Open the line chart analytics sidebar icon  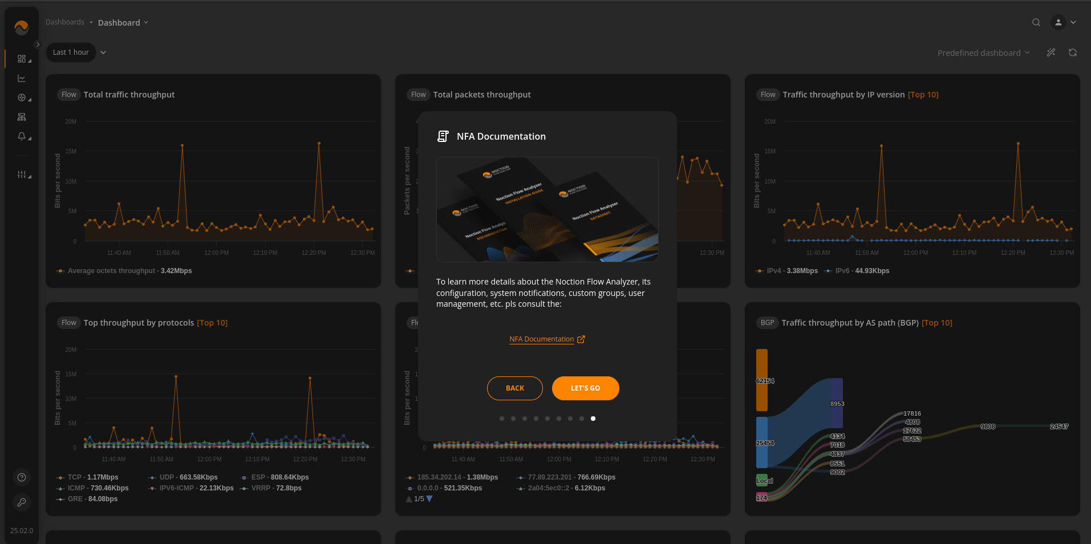(22, 78)
